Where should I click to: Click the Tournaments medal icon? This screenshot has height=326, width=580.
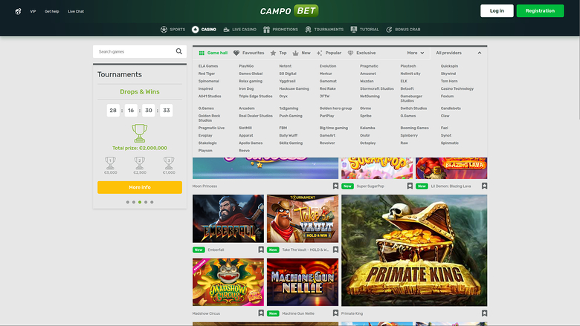tap(308, 30)
